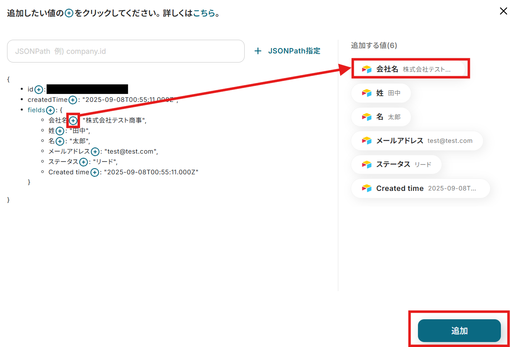Select the 名 太郎 chip
The height and width of the screenshot is (347, 510).
381,117
